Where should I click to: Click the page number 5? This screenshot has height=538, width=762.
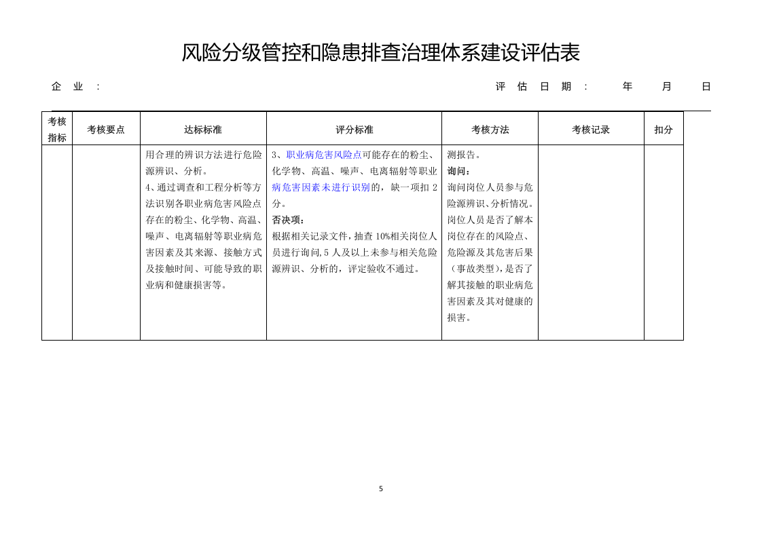click(x=380, y=488)
